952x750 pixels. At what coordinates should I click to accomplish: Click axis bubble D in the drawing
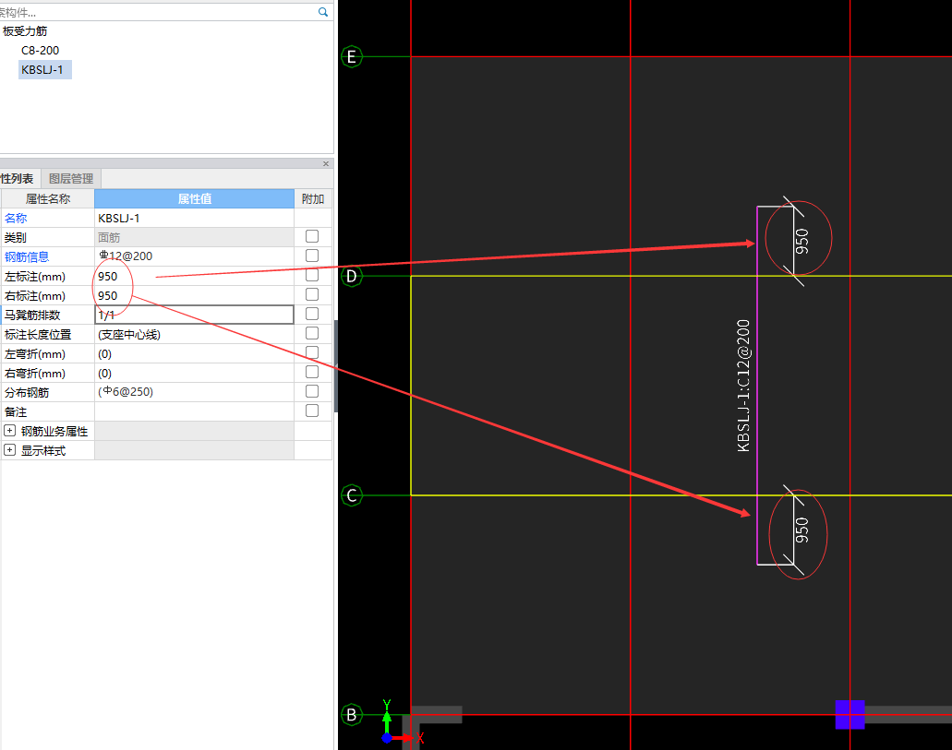click(x=352, y=276)
